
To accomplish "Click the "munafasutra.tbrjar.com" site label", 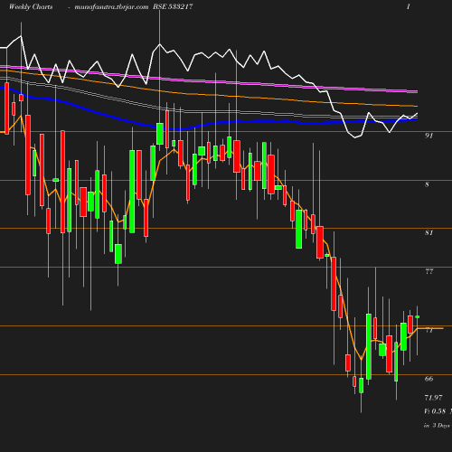I will [x=111, y=7].
